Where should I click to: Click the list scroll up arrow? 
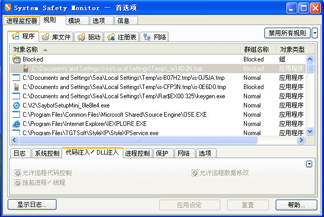coord(310,59)
